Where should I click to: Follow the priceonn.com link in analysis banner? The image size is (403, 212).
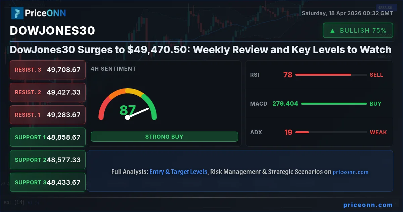351,172
